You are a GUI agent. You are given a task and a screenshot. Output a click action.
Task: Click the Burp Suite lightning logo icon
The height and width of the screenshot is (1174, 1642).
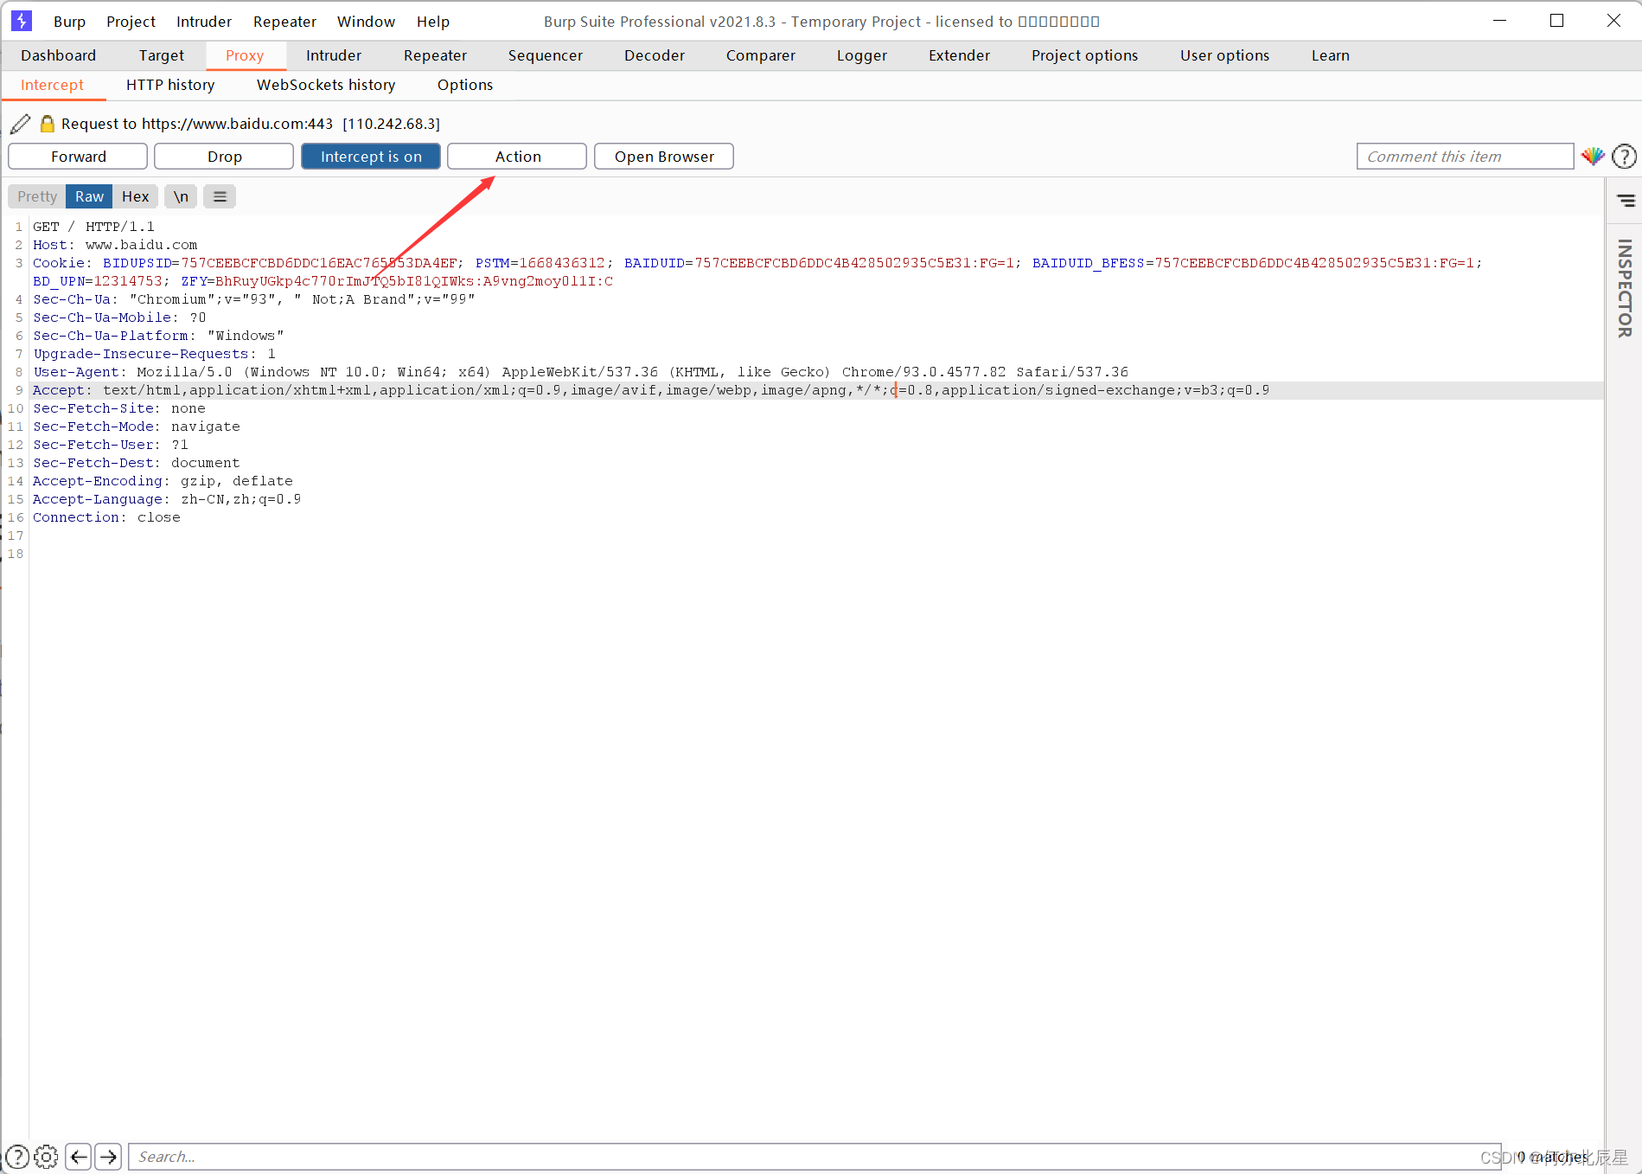[22, 21]
